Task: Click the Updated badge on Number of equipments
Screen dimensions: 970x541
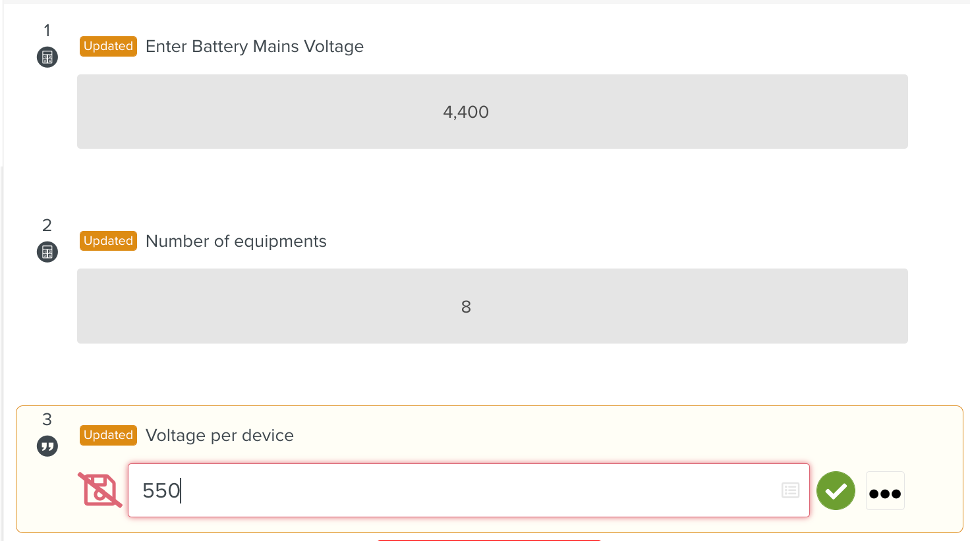Action: 108,241
